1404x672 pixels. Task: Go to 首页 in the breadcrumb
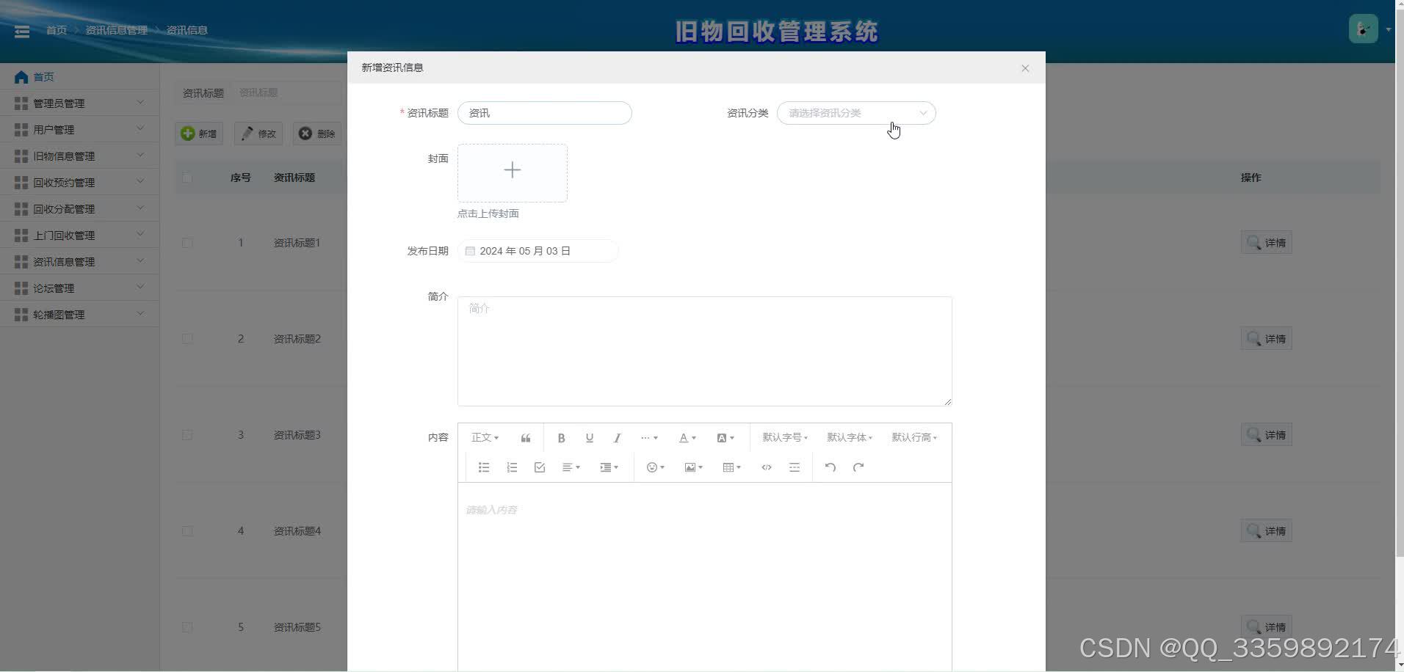(x=57, y=30)
